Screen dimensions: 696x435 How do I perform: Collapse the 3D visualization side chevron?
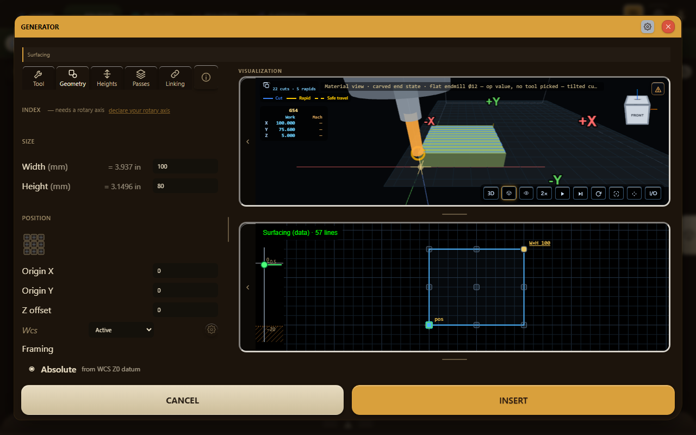(x=248, y=141)
